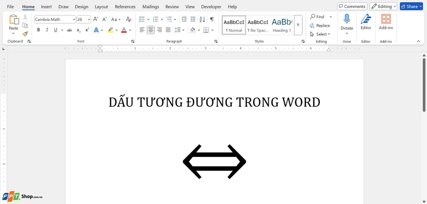Increase paragraph indent
The width and height of the screenshot is (427, 204).
point(193,19)
